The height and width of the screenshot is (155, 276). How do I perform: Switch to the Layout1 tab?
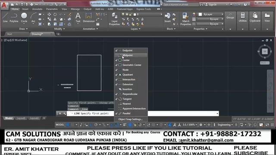click(21, 118)
